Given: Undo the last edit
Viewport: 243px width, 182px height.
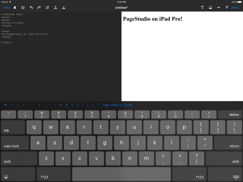Looking at the screenshot, I should (31, 7).
